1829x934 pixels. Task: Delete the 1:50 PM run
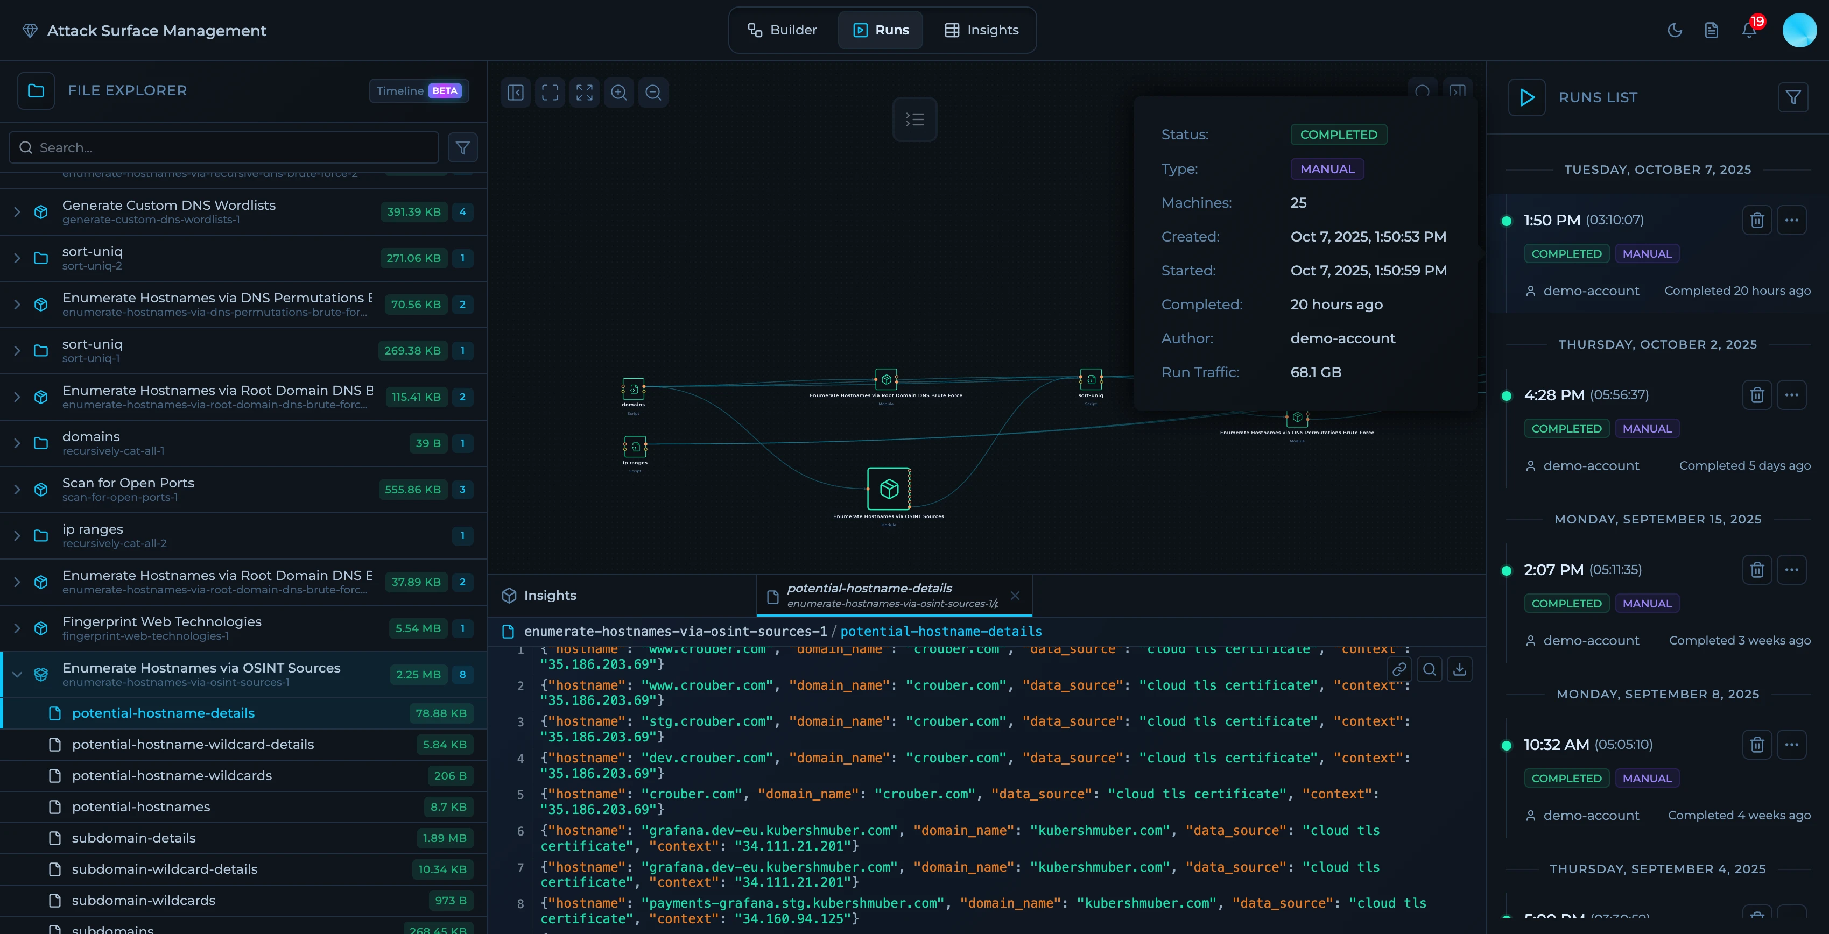(1756, 220)
